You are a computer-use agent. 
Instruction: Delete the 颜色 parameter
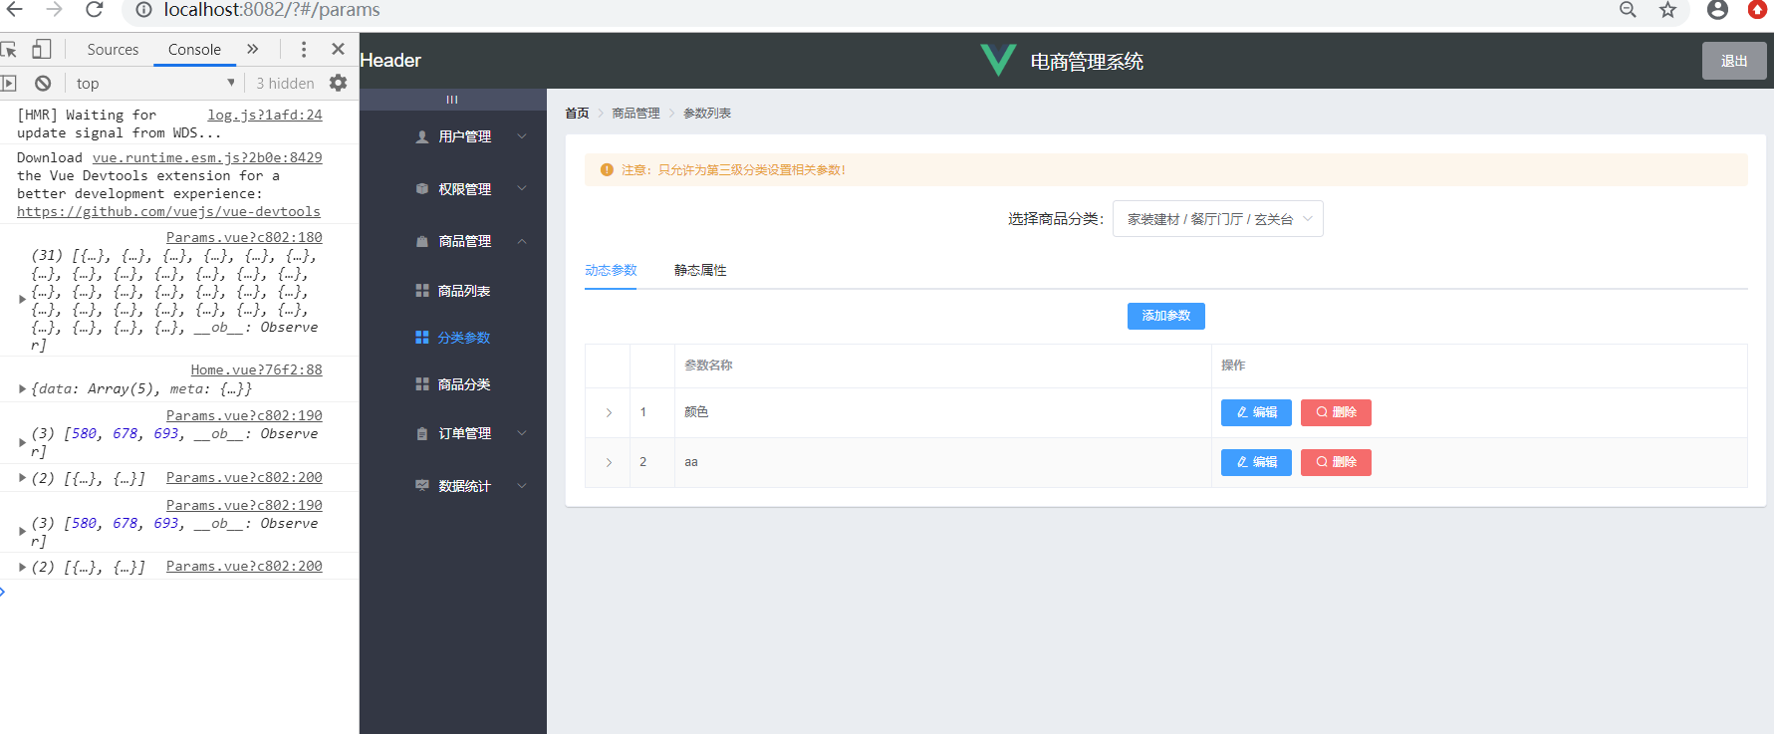1336,412
